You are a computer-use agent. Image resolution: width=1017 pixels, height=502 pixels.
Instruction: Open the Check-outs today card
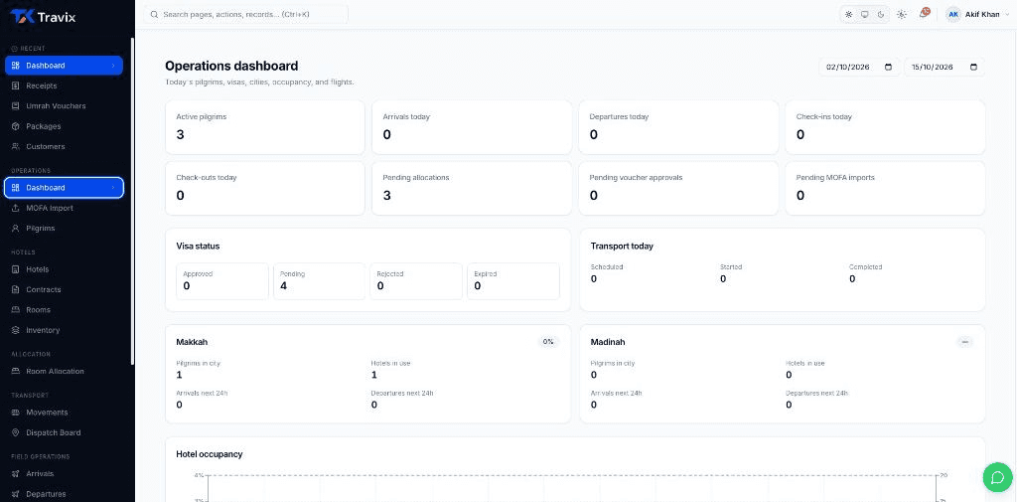click(x=264, y=188)
